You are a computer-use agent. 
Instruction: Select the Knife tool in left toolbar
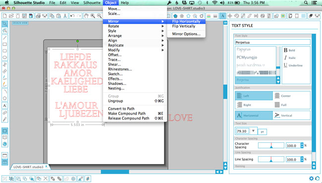point(5,119)
